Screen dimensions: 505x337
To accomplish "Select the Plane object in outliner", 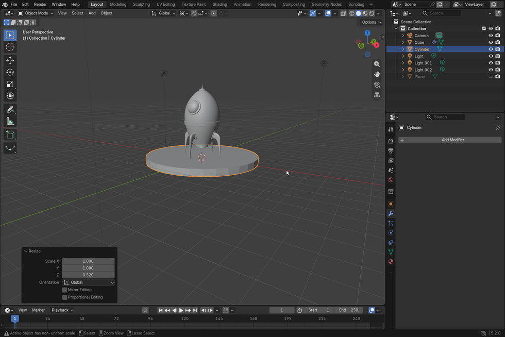I will tap(419, 77).
